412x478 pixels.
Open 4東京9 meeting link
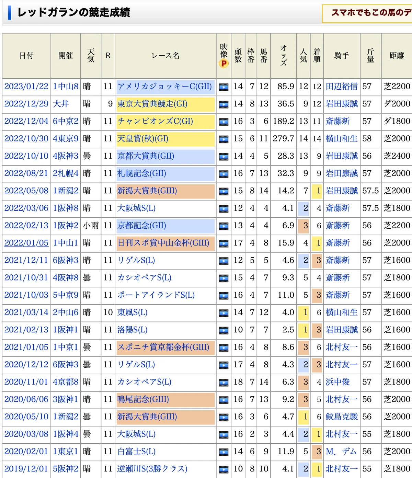(x=66, y=138)
